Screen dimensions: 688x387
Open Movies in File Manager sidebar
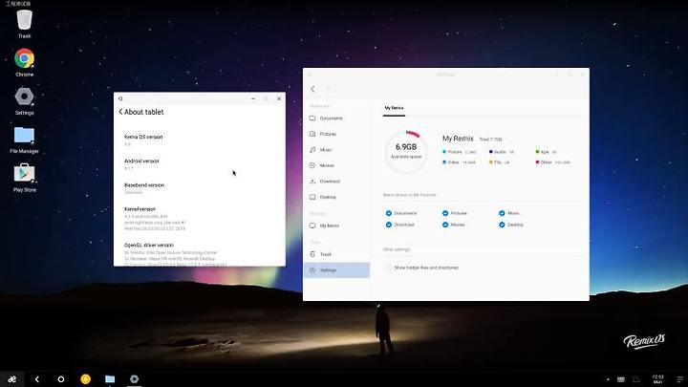pos(336,165)
